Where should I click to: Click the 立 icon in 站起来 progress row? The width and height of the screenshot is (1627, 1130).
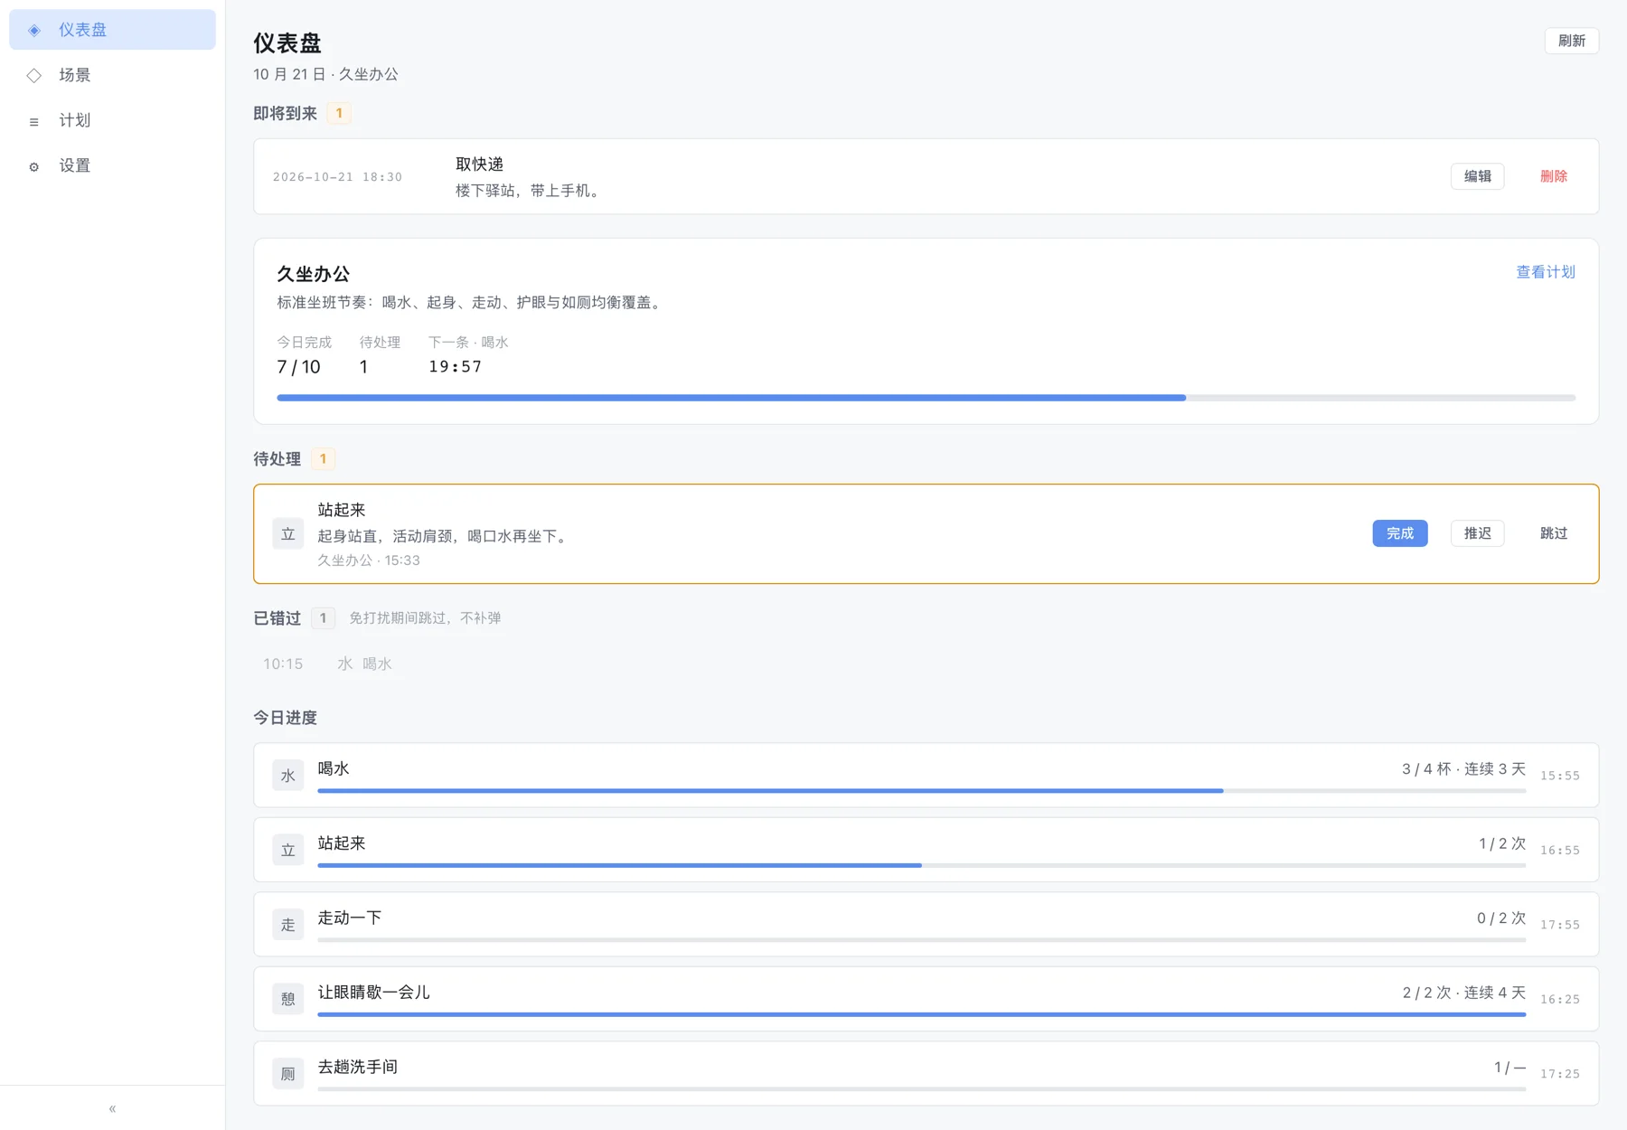pos(288,850)
